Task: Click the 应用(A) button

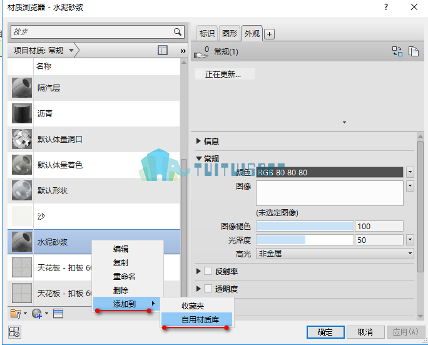Action: pos(405,332)
